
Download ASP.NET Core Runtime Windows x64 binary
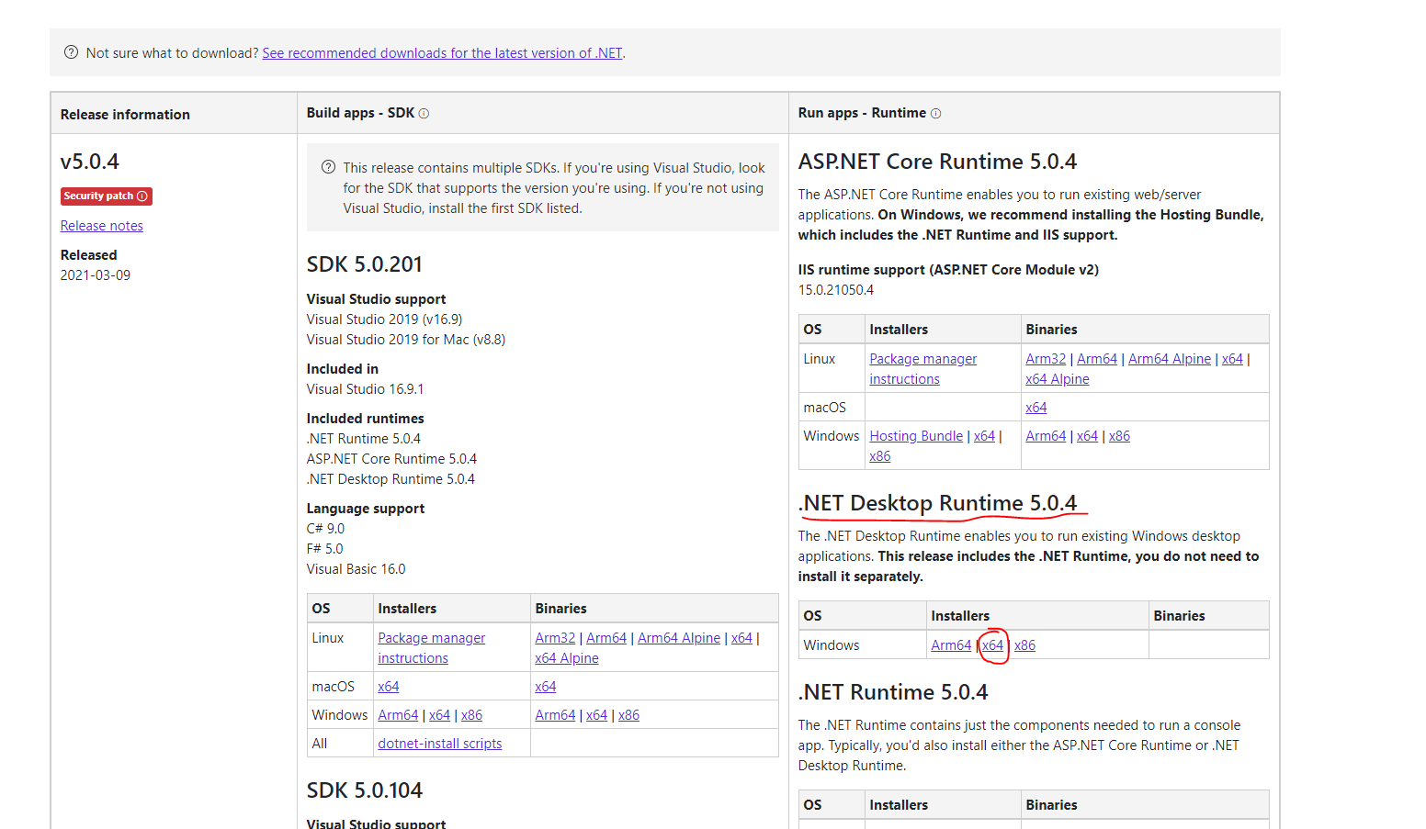click(1087, 436)
